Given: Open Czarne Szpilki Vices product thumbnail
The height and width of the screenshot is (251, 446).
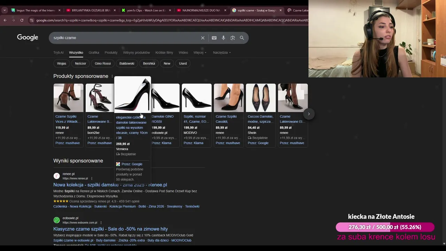Looking at the screenshot, I should 68,98.
